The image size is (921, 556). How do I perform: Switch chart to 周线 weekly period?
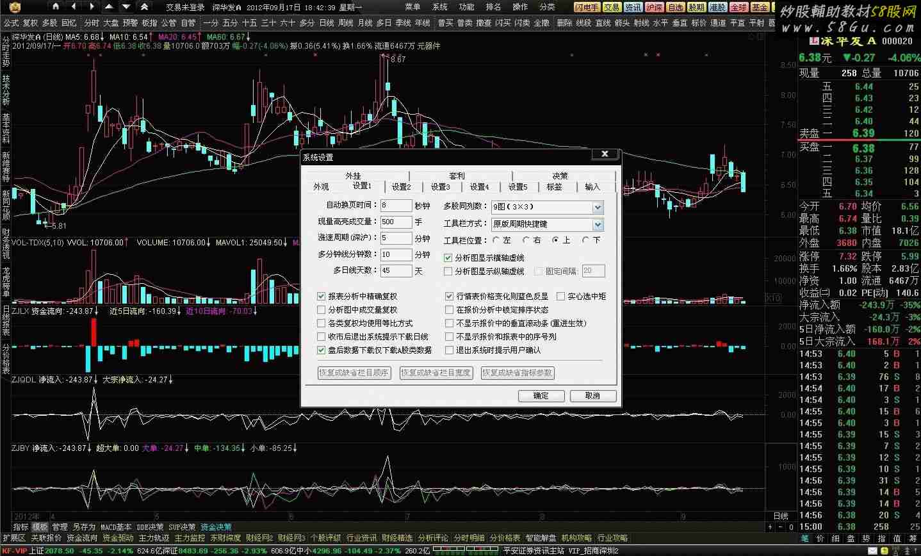click(x=346, y=22)
